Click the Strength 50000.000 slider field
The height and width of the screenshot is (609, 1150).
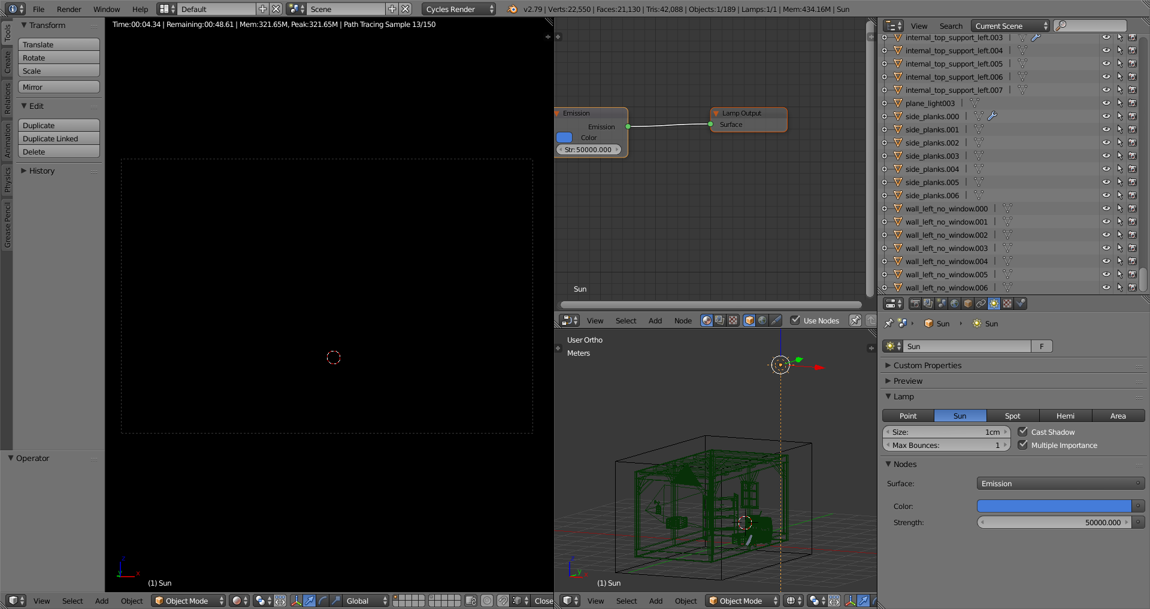pyautogui.click(x=1055, y=522)
